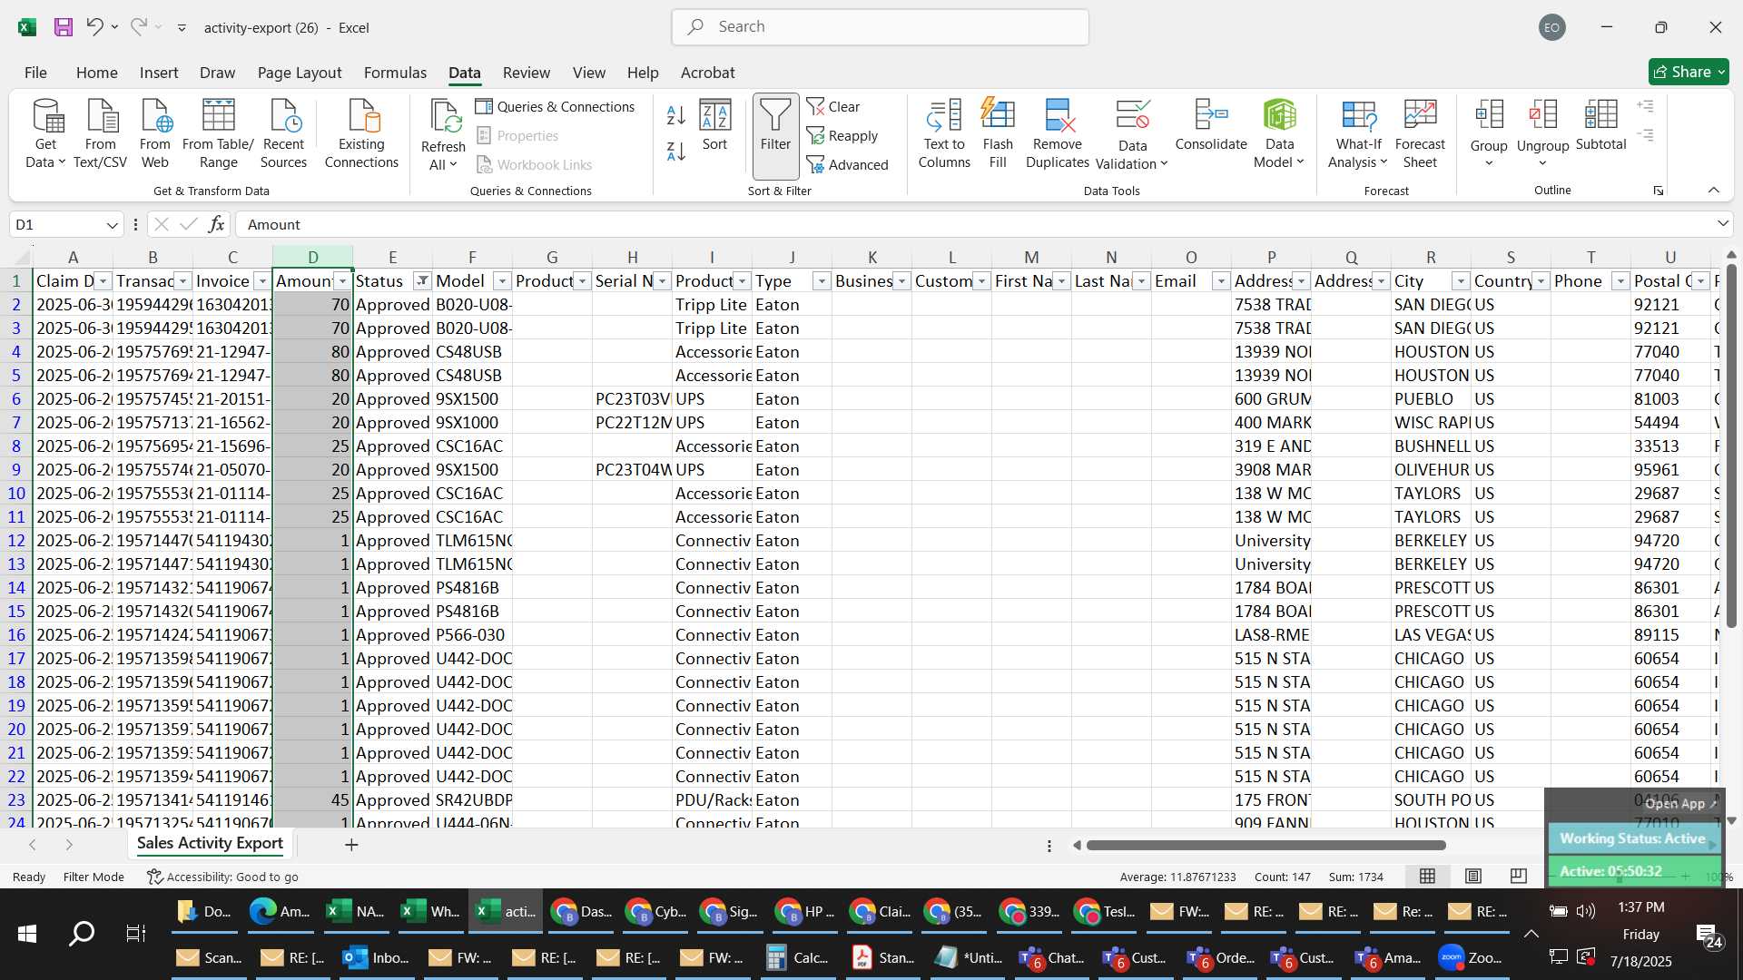
Task: Reapply the current filter
Action: pos(842,136)
